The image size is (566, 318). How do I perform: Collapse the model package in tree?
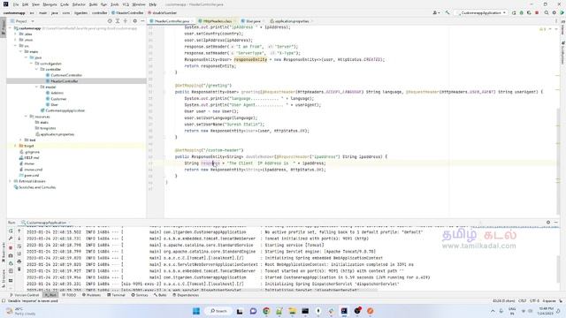36,87
